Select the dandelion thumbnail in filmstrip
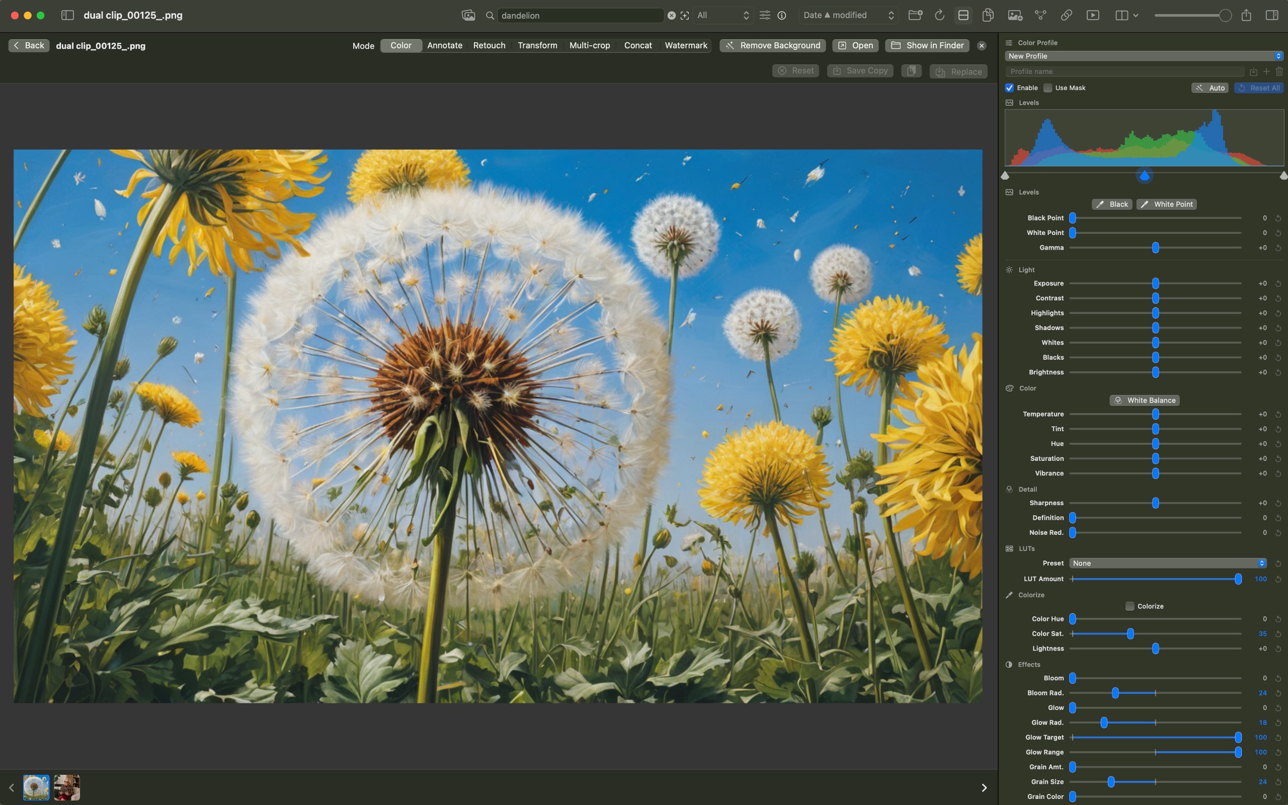The height and width of the screenshot is (805, 1288). click(36, 788)
